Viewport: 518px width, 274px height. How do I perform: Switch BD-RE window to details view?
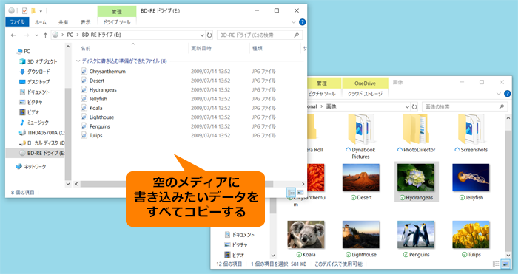[291, 193]
